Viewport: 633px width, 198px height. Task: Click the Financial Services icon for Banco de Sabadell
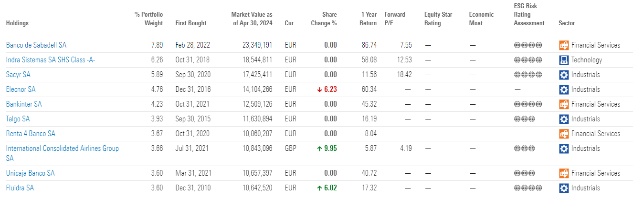[x=564, y=45]
